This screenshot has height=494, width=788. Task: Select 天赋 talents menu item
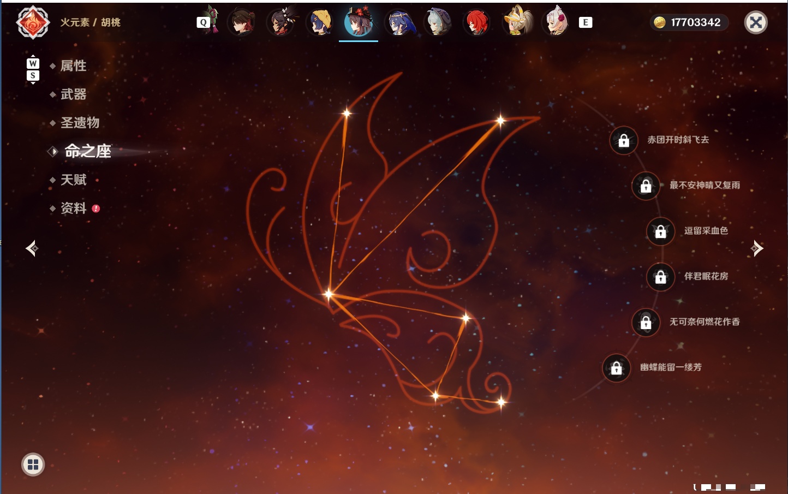(x=73, y=180)
